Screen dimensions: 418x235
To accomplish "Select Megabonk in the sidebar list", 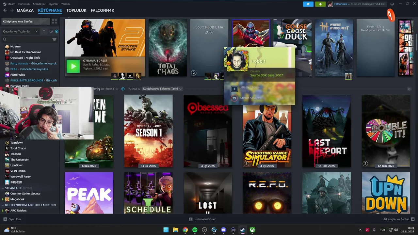I will coord(17,199).
